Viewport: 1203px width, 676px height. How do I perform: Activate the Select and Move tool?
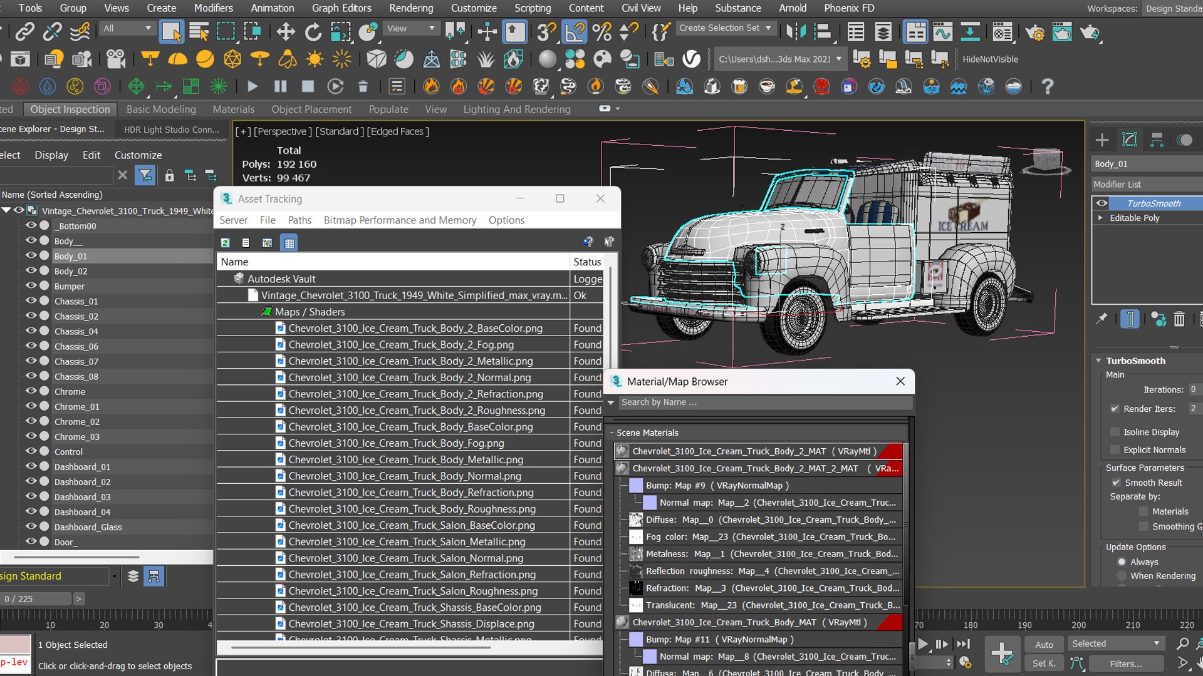(x=286, y=31)
